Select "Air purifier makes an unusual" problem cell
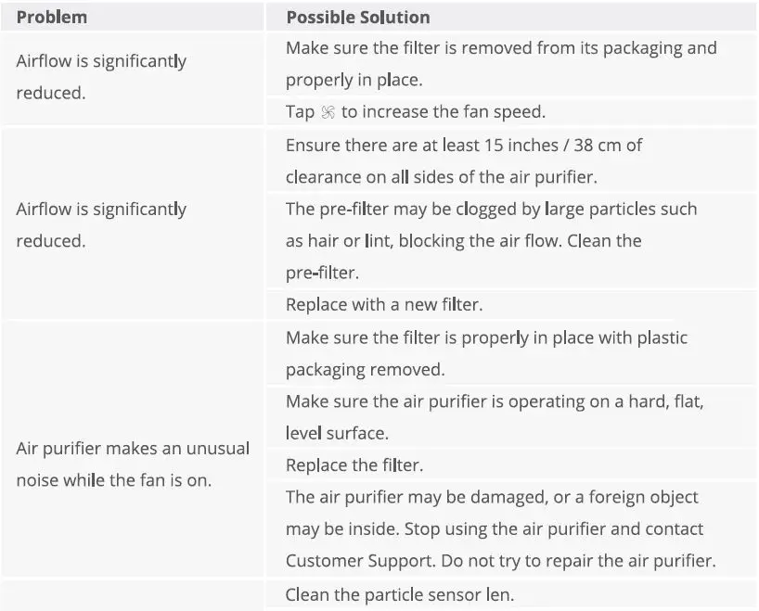This screenshot has height=611, width=759. click(133, 449)
